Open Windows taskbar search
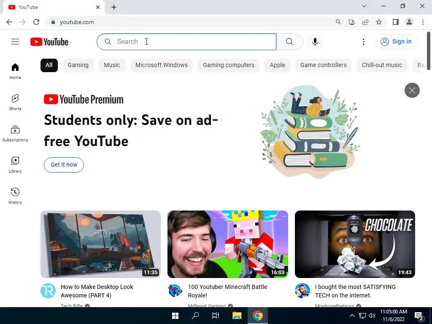The width and height of the screenshot is (432, 324). (x=195, y=316)
